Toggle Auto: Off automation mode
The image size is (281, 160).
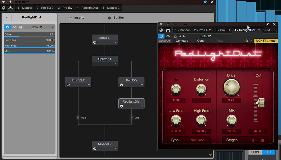(164, 41)
